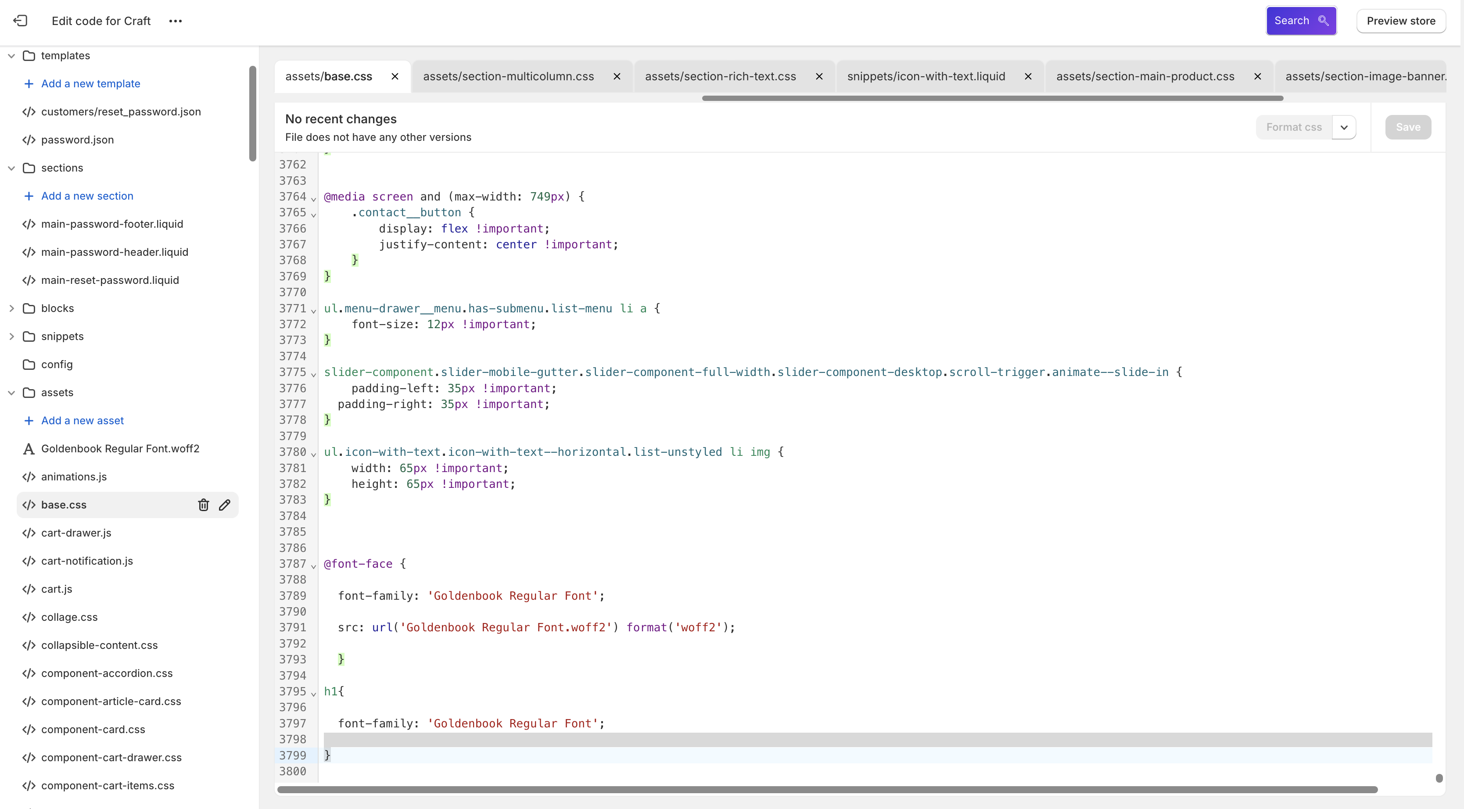Switch to the section-main-product.css tab

[x=1145, y=76]
